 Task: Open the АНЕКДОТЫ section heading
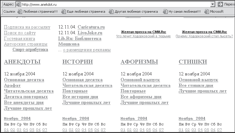click(x=22, y=62)
